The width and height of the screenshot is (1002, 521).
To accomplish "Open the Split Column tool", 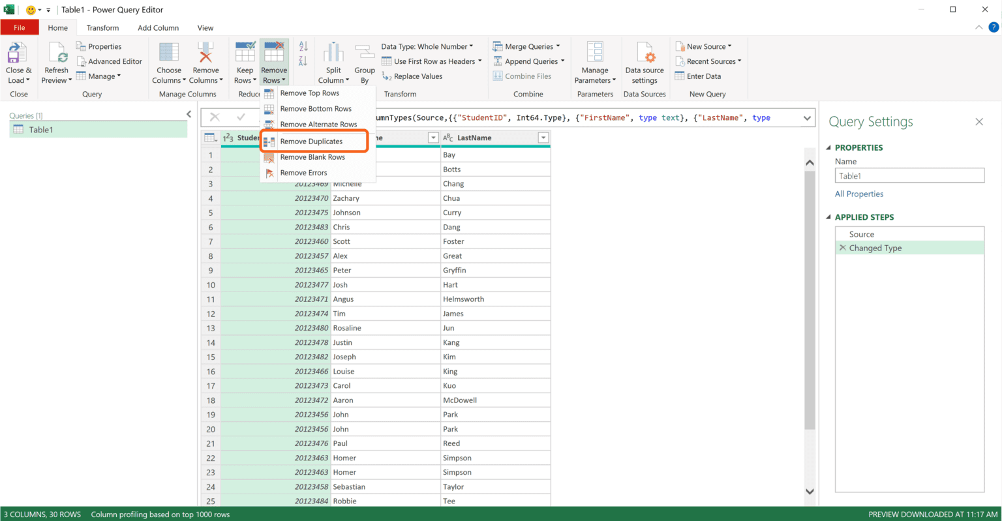I will click(x=333, y=61).
